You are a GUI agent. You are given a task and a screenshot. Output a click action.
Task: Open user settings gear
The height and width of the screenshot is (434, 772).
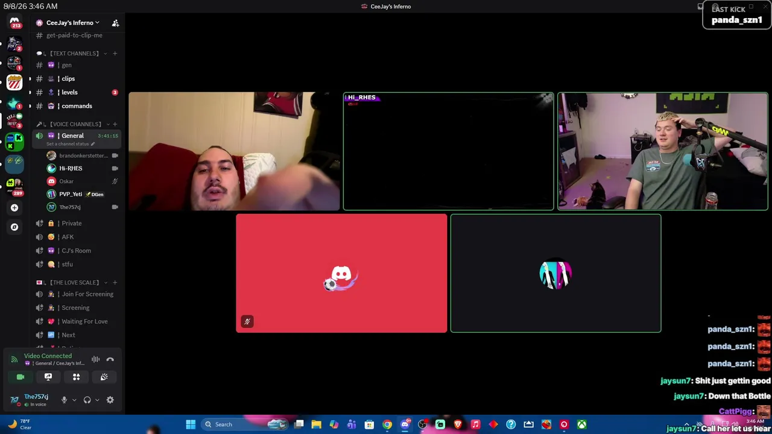coord(110,400)
